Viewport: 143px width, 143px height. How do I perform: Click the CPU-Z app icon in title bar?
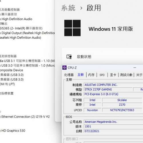tap(64, 68)
